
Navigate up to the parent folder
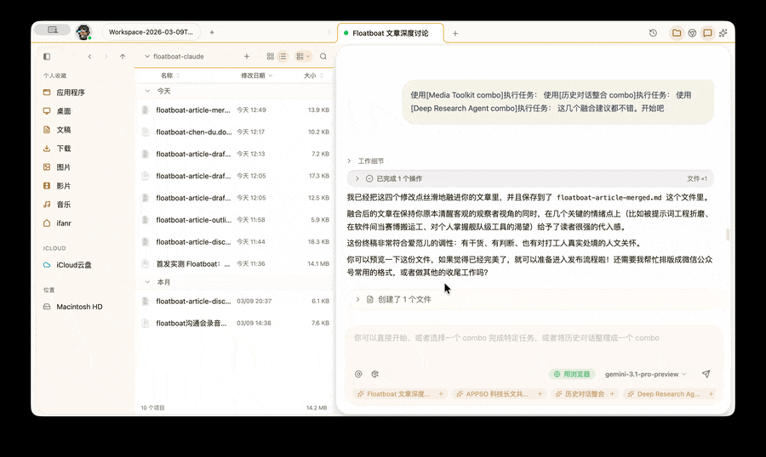coord(123,57)
